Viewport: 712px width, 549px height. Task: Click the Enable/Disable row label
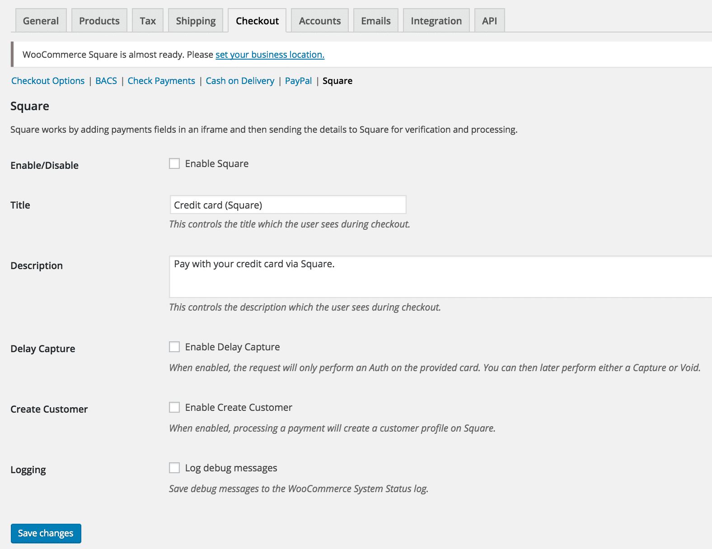(44, 165)
